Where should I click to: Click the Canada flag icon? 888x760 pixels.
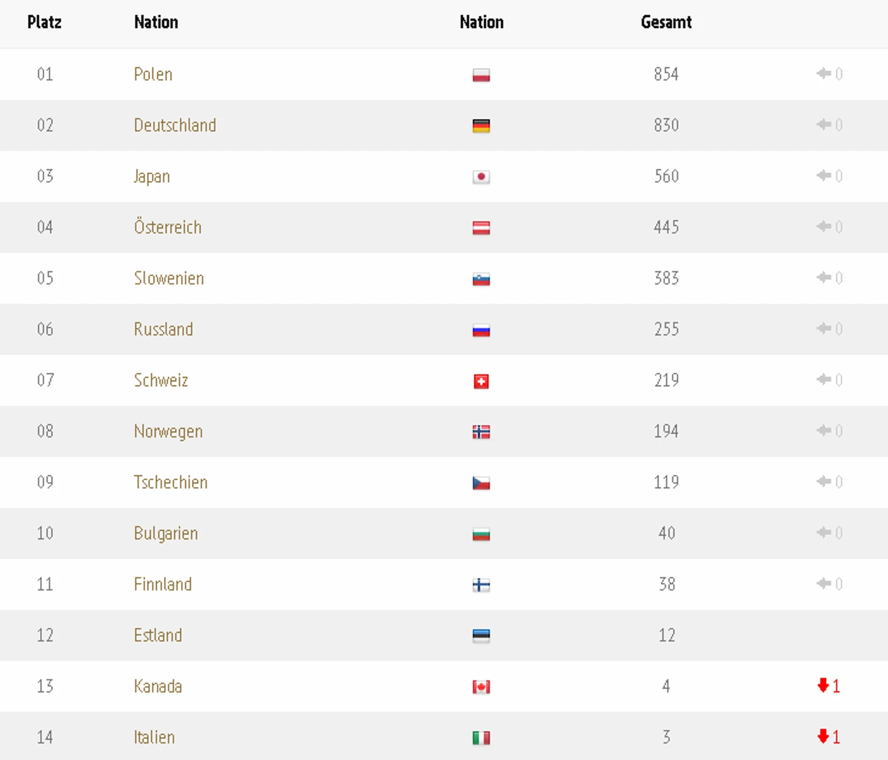coord(481,687)
